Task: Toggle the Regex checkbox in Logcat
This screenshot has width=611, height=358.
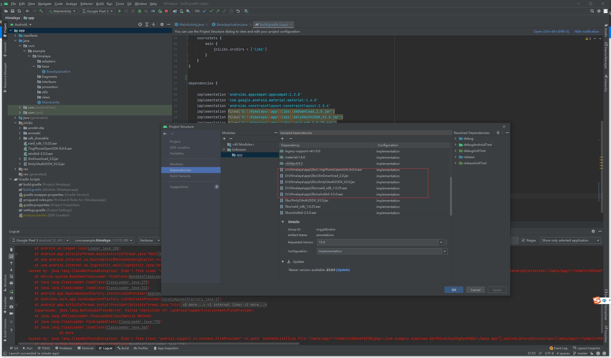Action: pyautogui.click(x=523, y=240)
